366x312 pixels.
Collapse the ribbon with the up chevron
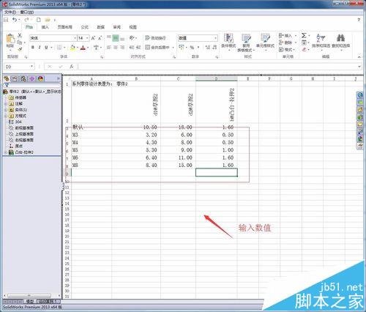(359, 57)
